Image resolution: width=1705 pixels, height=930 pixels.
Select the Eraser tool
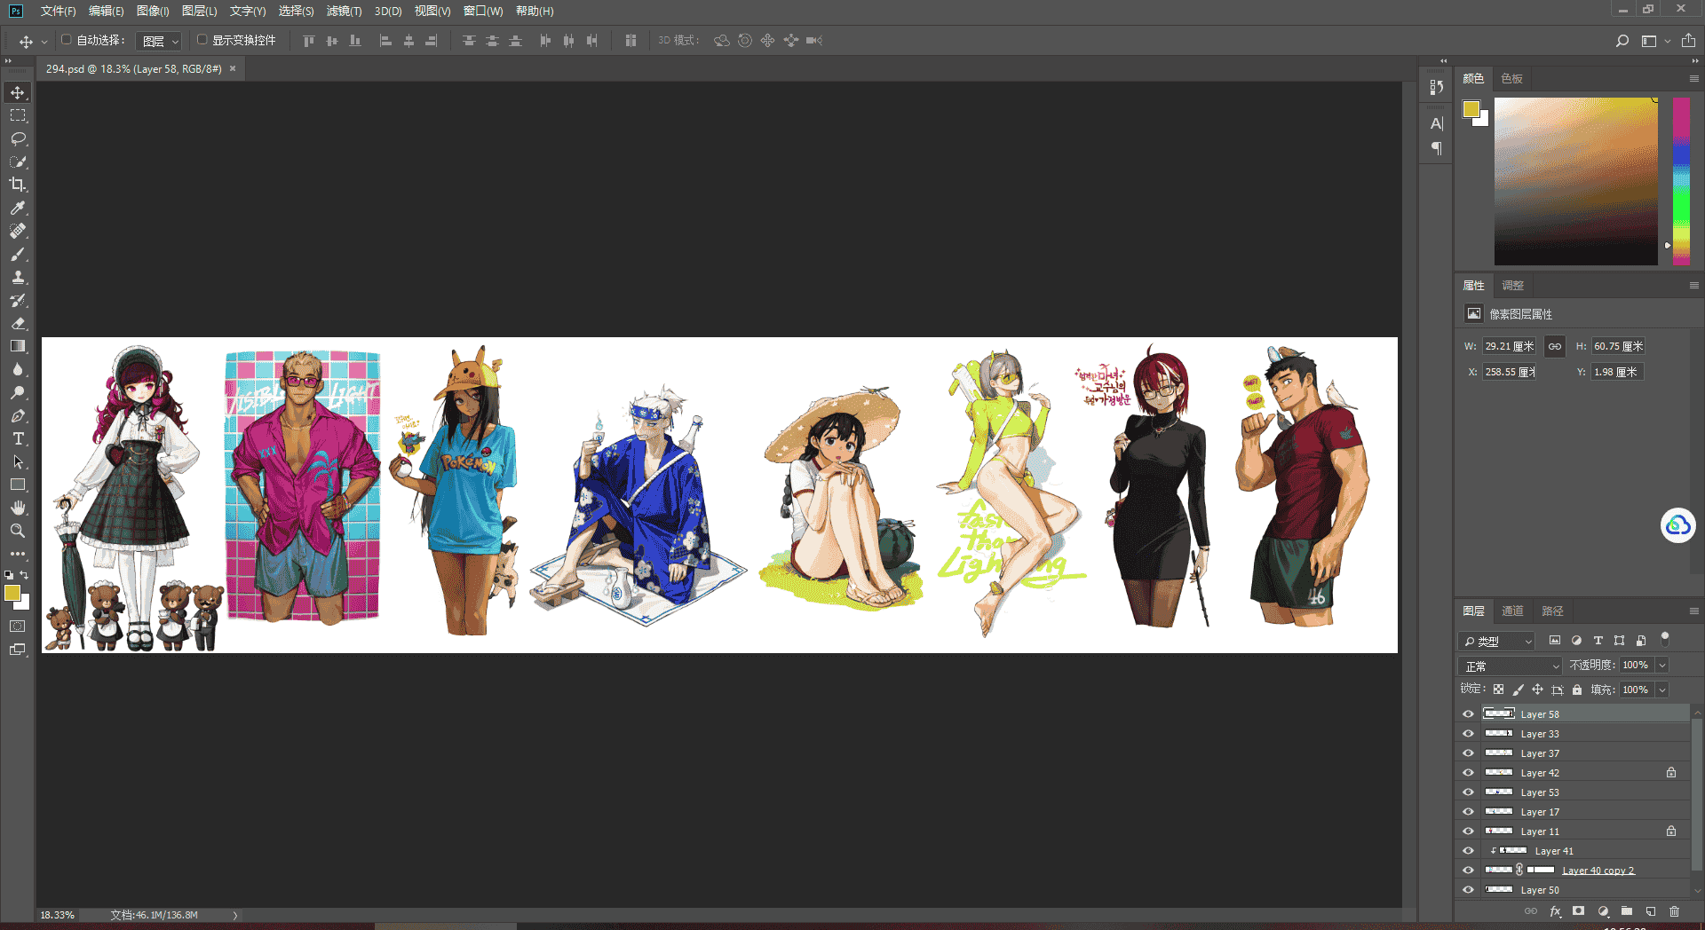tap(18, 323)
